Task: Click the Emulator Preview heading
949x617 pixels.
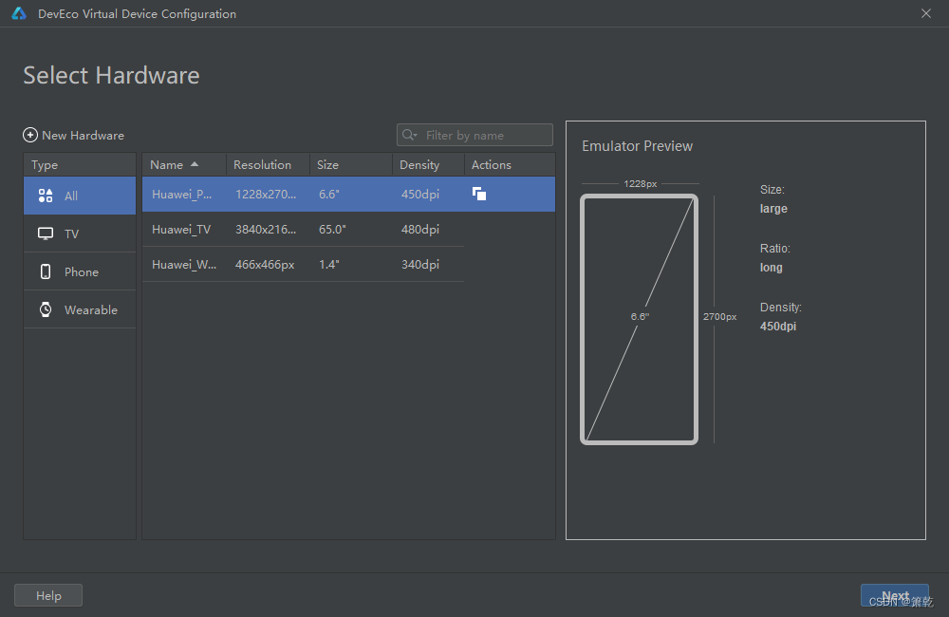Action: point(637,146)
